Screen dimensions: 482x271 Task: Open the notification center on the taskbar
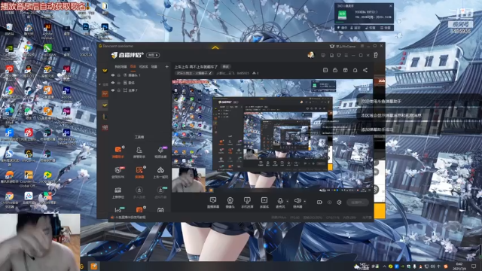[x=474, y=266]
